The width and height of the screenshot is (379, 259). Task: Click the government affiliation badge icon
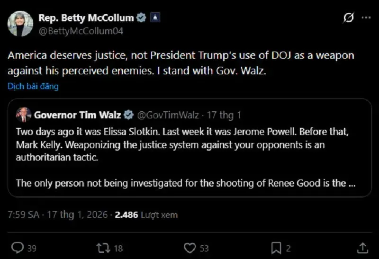(x=154, y=18)
